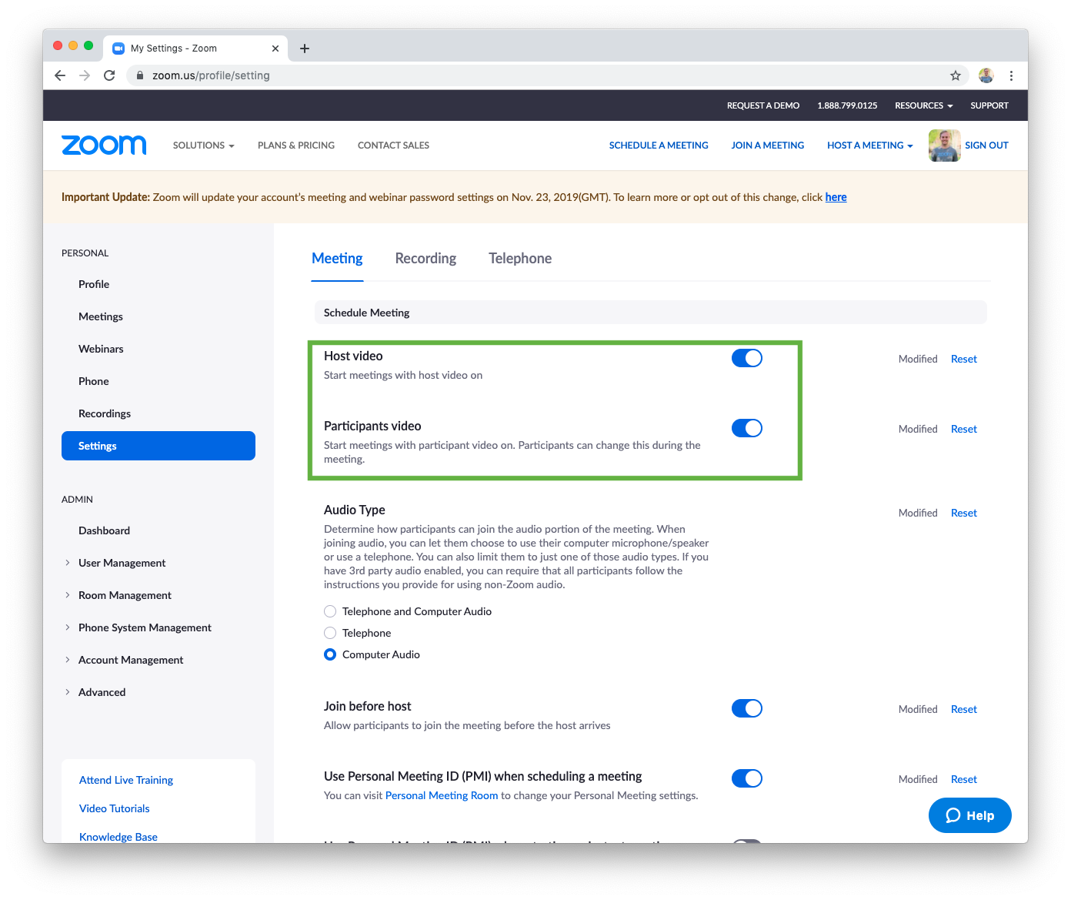This screenshot has height=900, width=1071.
Task: Reset the Personal Meeting ID setting
Action: [x=964, y=779]
